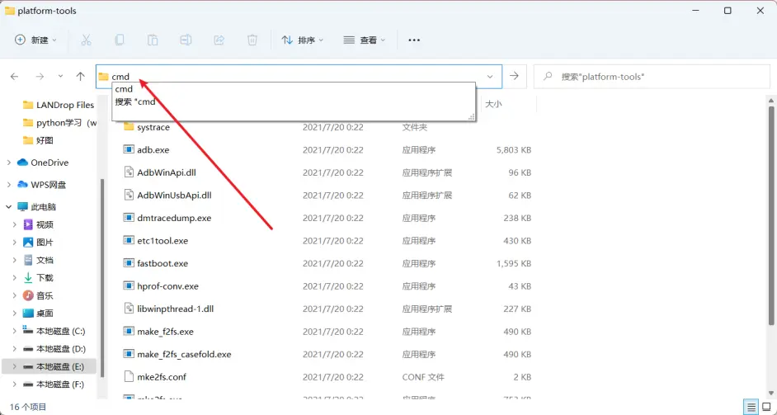Go back with the left arrow

tap(14, 77)
